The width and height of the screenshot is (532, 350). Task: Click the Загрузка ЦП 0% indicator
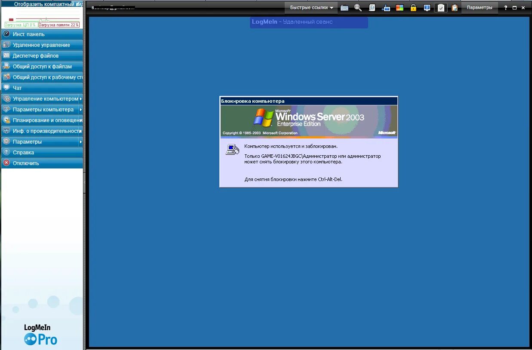(x=20, y=25)
